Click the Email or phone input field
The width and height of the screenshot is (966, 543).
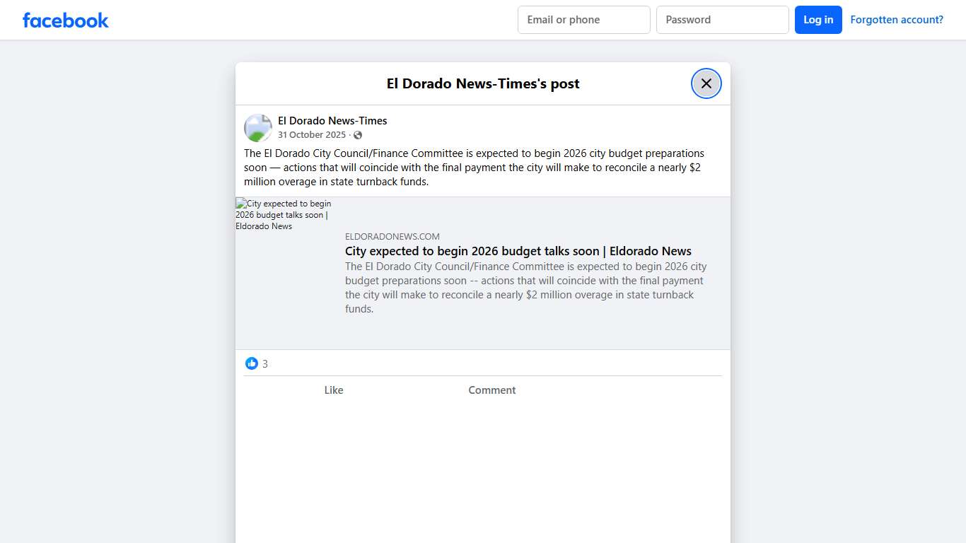(x=583, y=19)
